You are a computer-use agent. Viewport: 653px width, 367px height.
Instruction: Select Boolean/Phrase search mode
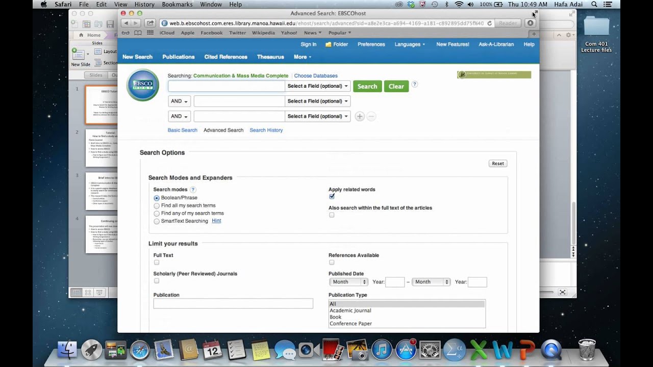click(x=157, y=198)
